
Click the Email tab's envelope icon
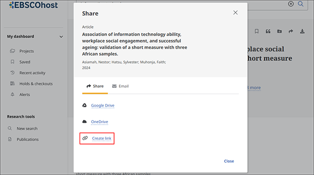point(114,86)
